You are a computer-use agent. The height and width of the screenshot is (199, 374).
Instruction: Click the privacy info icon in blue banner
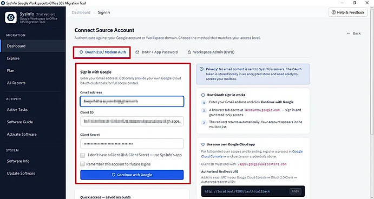[201, 69]
